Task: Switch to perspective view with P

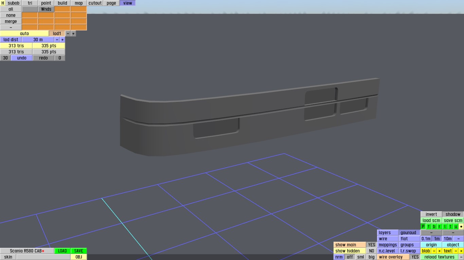Action: 423,226
